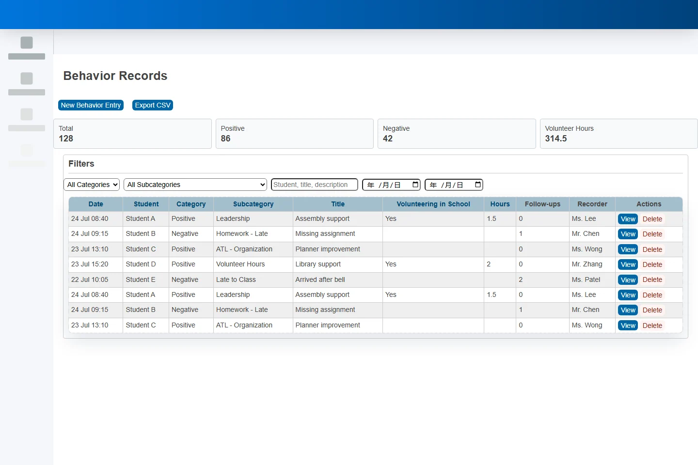Viewport: 698px width, 465px height.
Task: Open calendar icon on the end date filter
Action: (478, 185)
